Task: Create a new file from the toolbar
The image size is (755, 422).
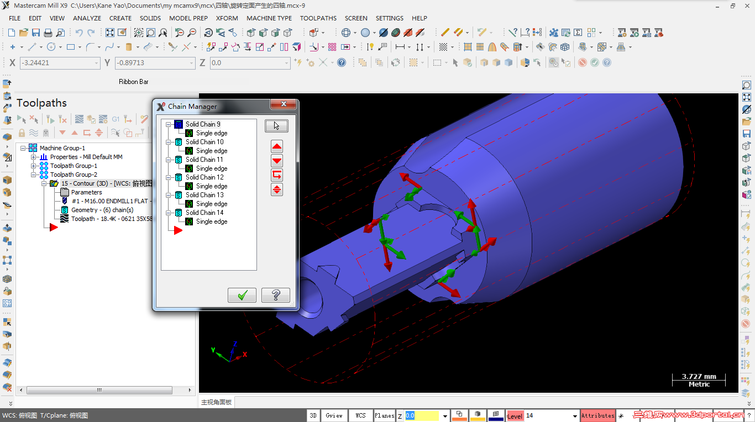Action: (x=12, y=33)
